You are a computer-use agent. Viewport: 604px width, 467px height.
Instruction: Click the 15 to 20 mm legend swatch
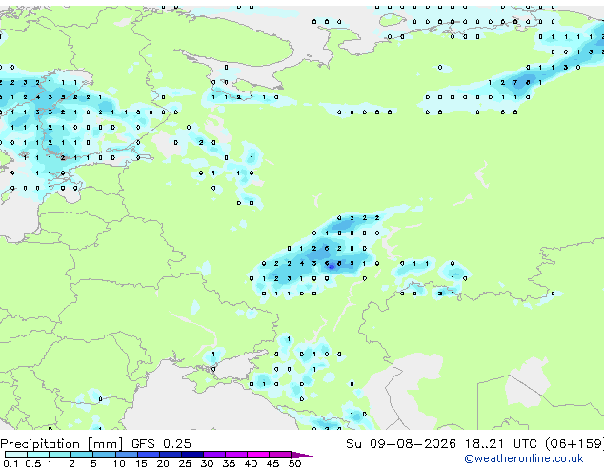click(148, 455)
